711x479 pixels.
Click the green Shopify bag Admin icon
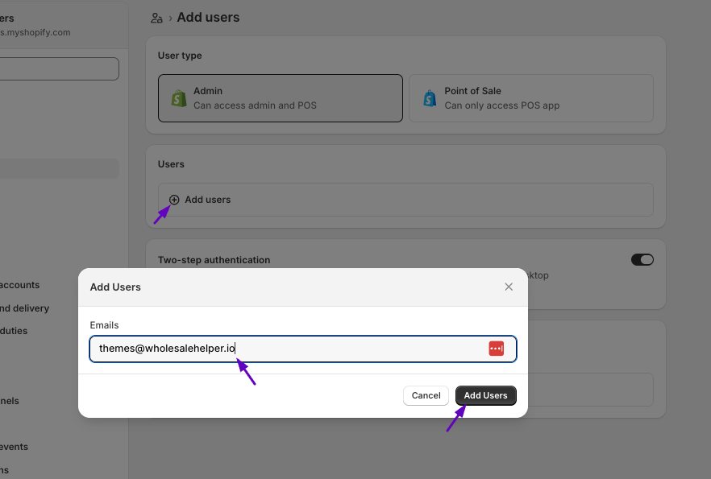pos(178,98)
